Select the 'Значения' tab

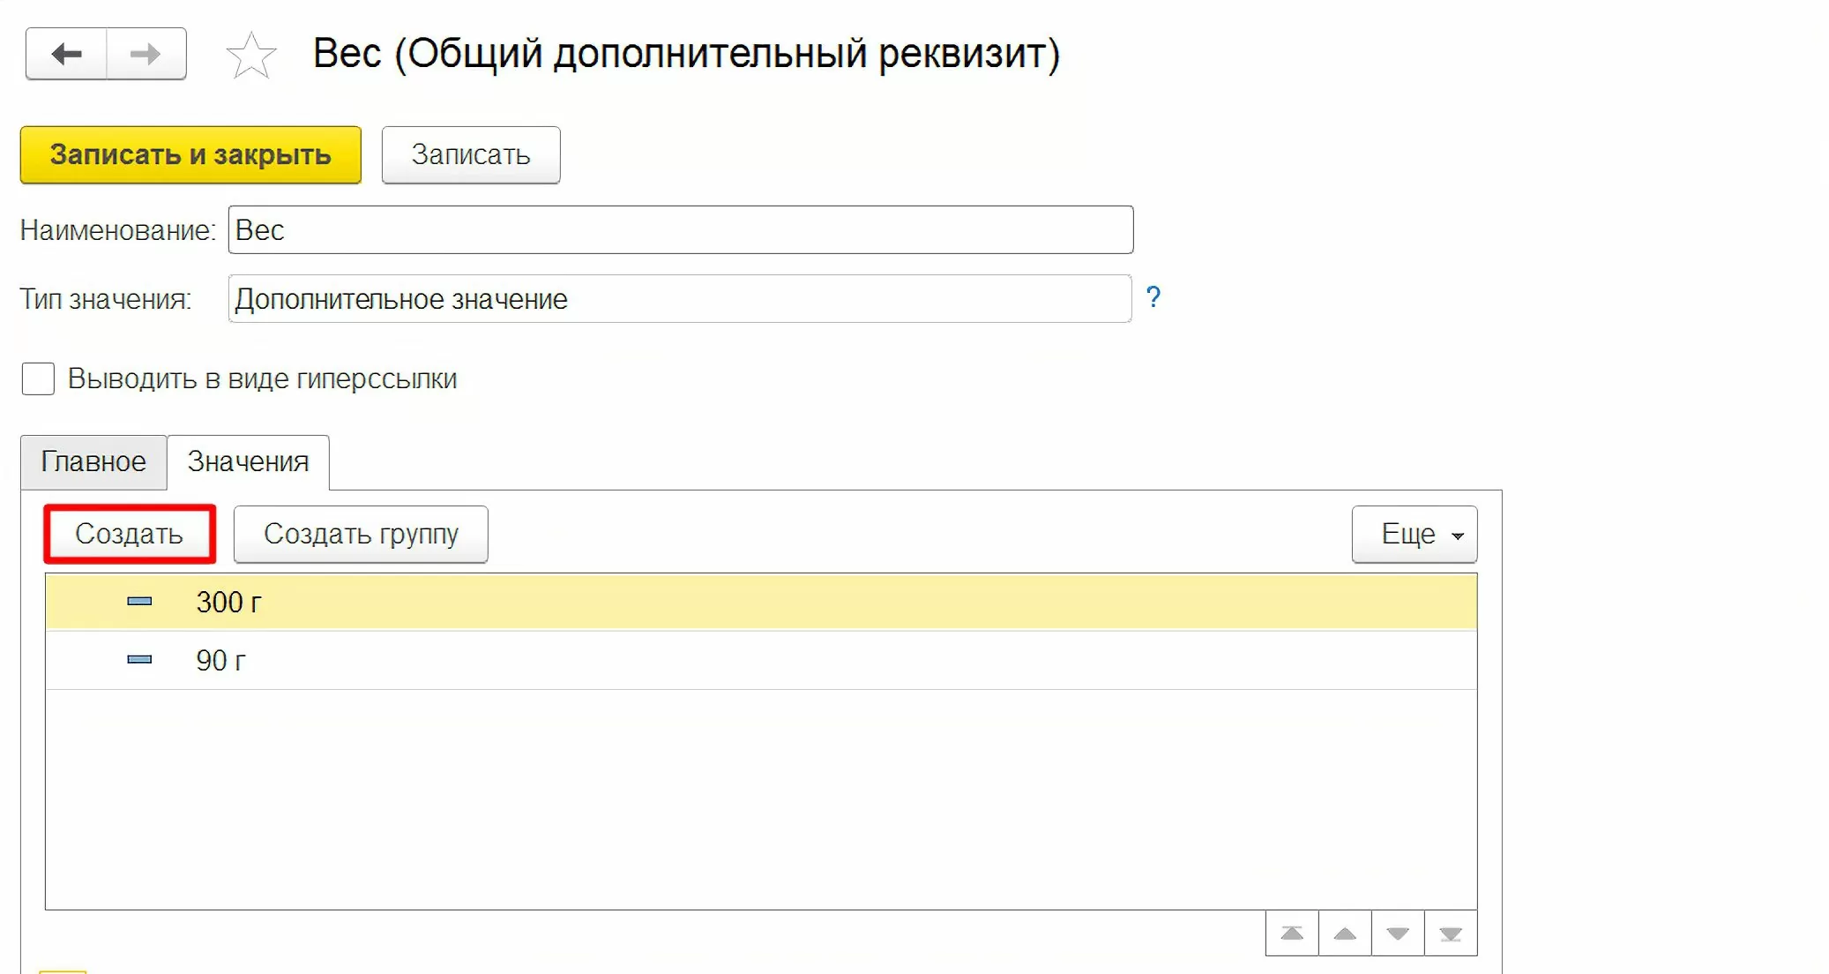click(x=248, y=461)
